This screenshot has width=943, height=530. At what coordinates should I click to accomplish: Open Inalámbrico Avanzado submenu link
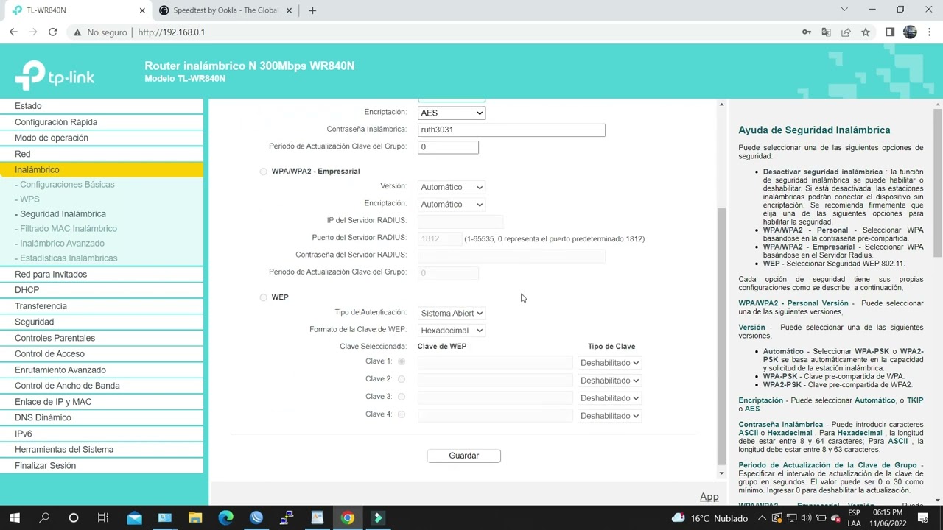click(x=62, y=244)
